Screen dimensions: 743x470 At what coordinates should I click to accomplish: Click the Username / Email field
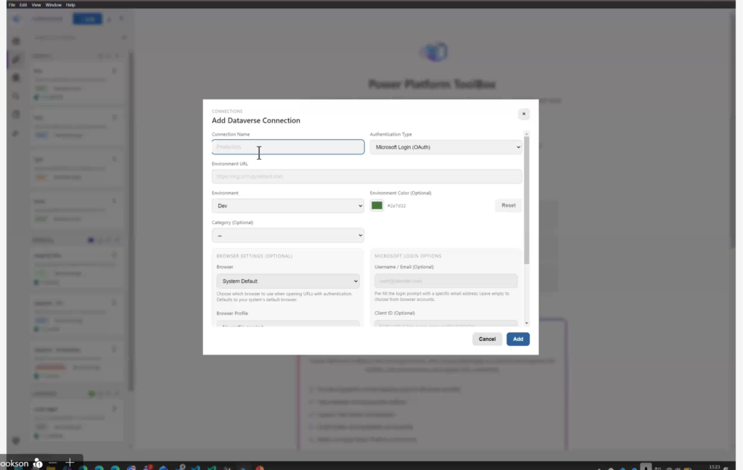click(x=446, y=281)
